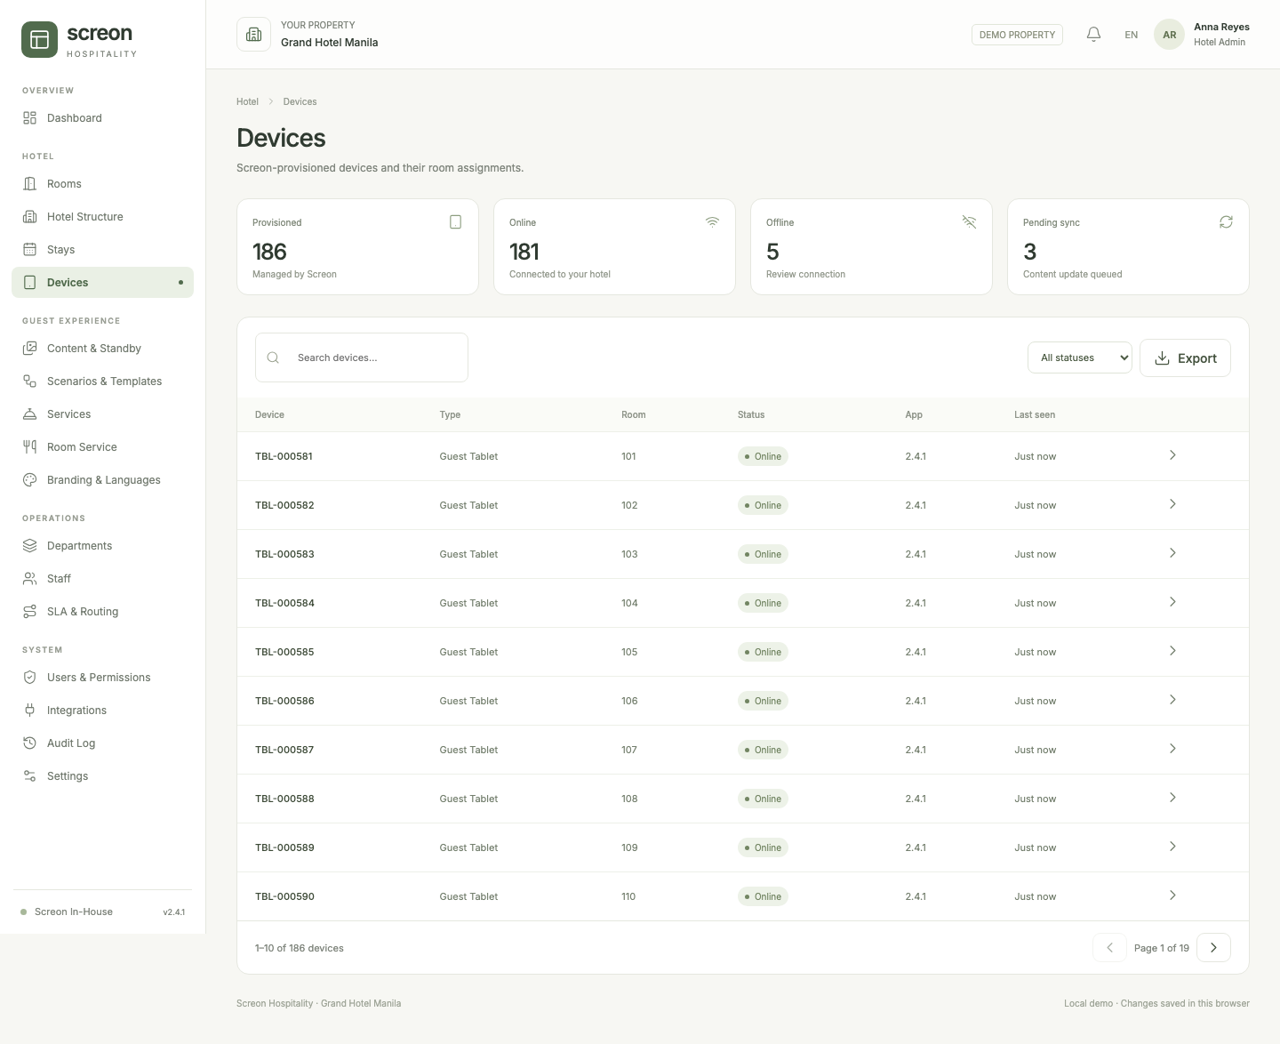Click the Hotel breadcrumb link
This screenshot has height=1044, width=1280.
pos(247,101)
